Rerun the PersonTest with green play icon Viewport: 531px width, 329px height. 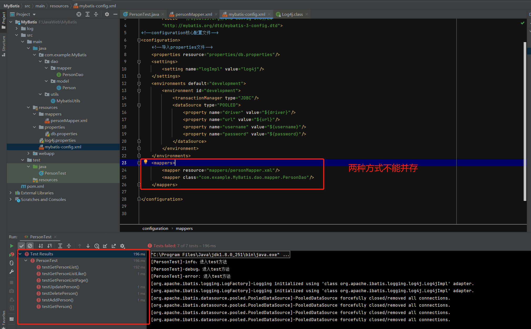coord(11,246)
